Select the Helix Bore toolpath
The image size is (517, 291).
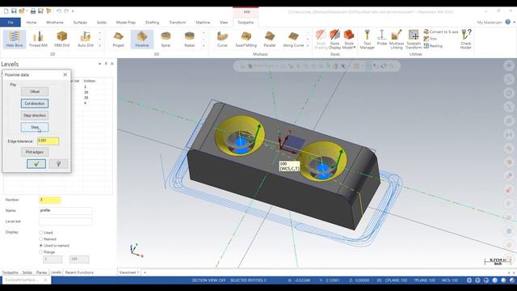coord(15,40)
